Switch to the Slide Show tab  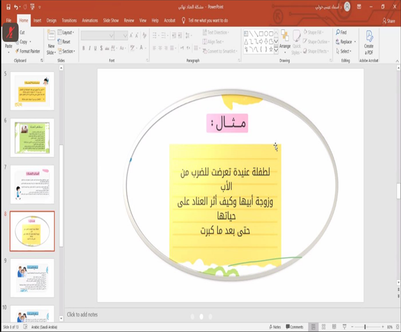111,20
